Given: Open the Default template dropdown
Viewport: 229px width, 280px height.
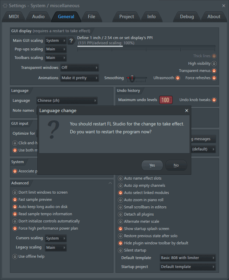Looking at the screenshot, I should (x=188, y=258).
